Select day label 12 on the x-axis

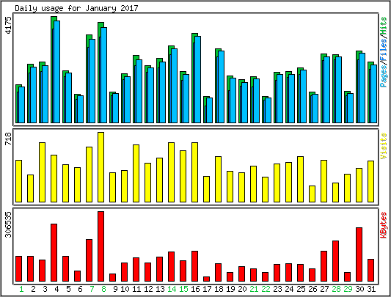coord(148,289)
